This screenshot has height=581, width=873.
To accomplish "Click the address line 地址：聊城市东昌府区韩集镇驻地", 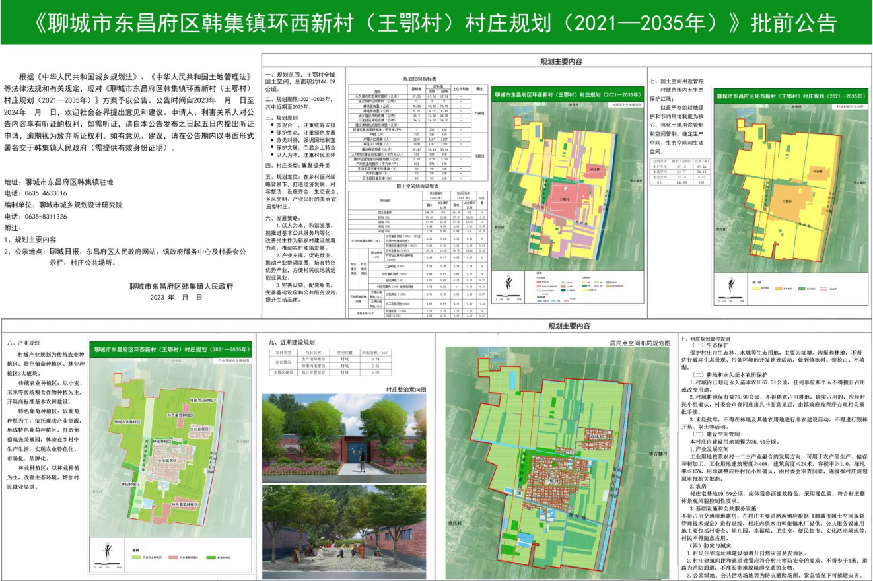I will pyautogui.click(x=59, y=181).
